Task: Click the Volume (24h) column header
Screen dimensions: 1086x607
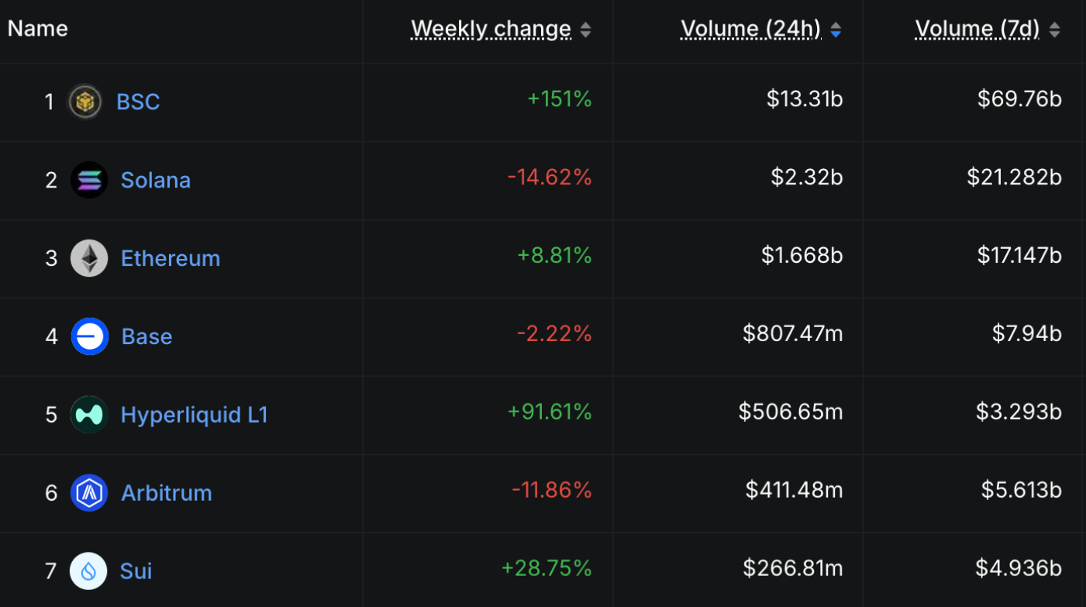Action: [x=750, y=29]
